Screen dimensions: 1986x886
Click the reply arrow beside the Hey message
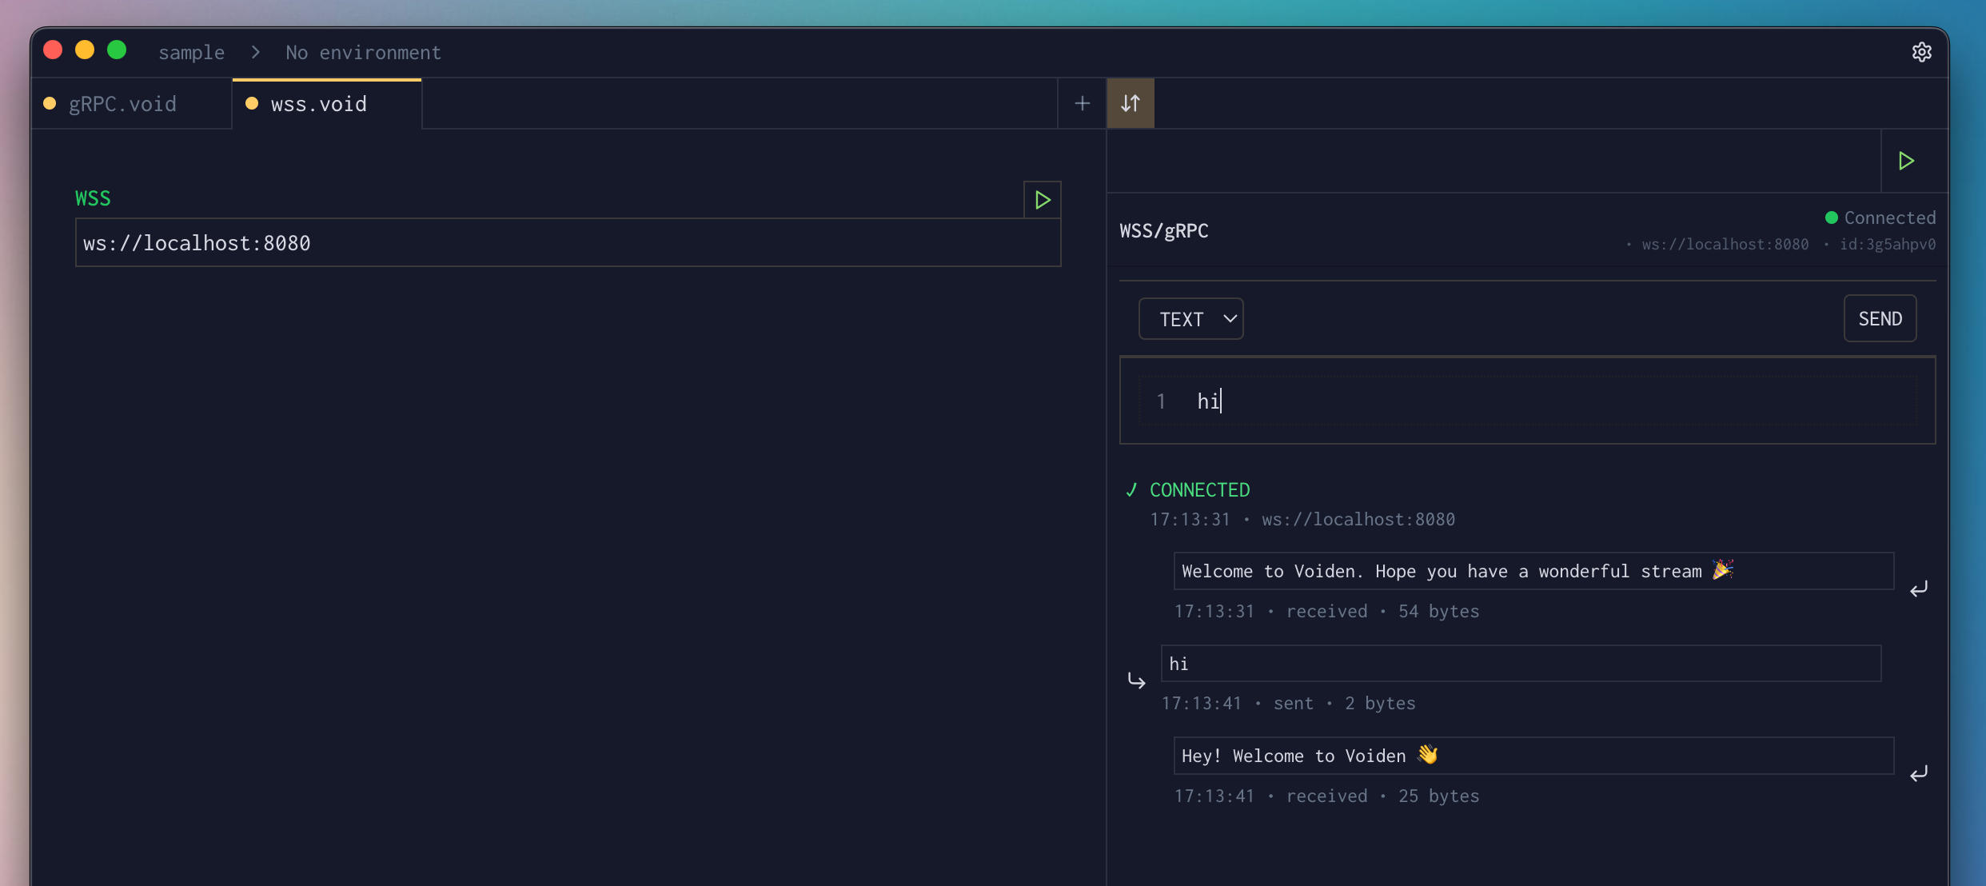pyautogui.click(x=1920, y=774)
